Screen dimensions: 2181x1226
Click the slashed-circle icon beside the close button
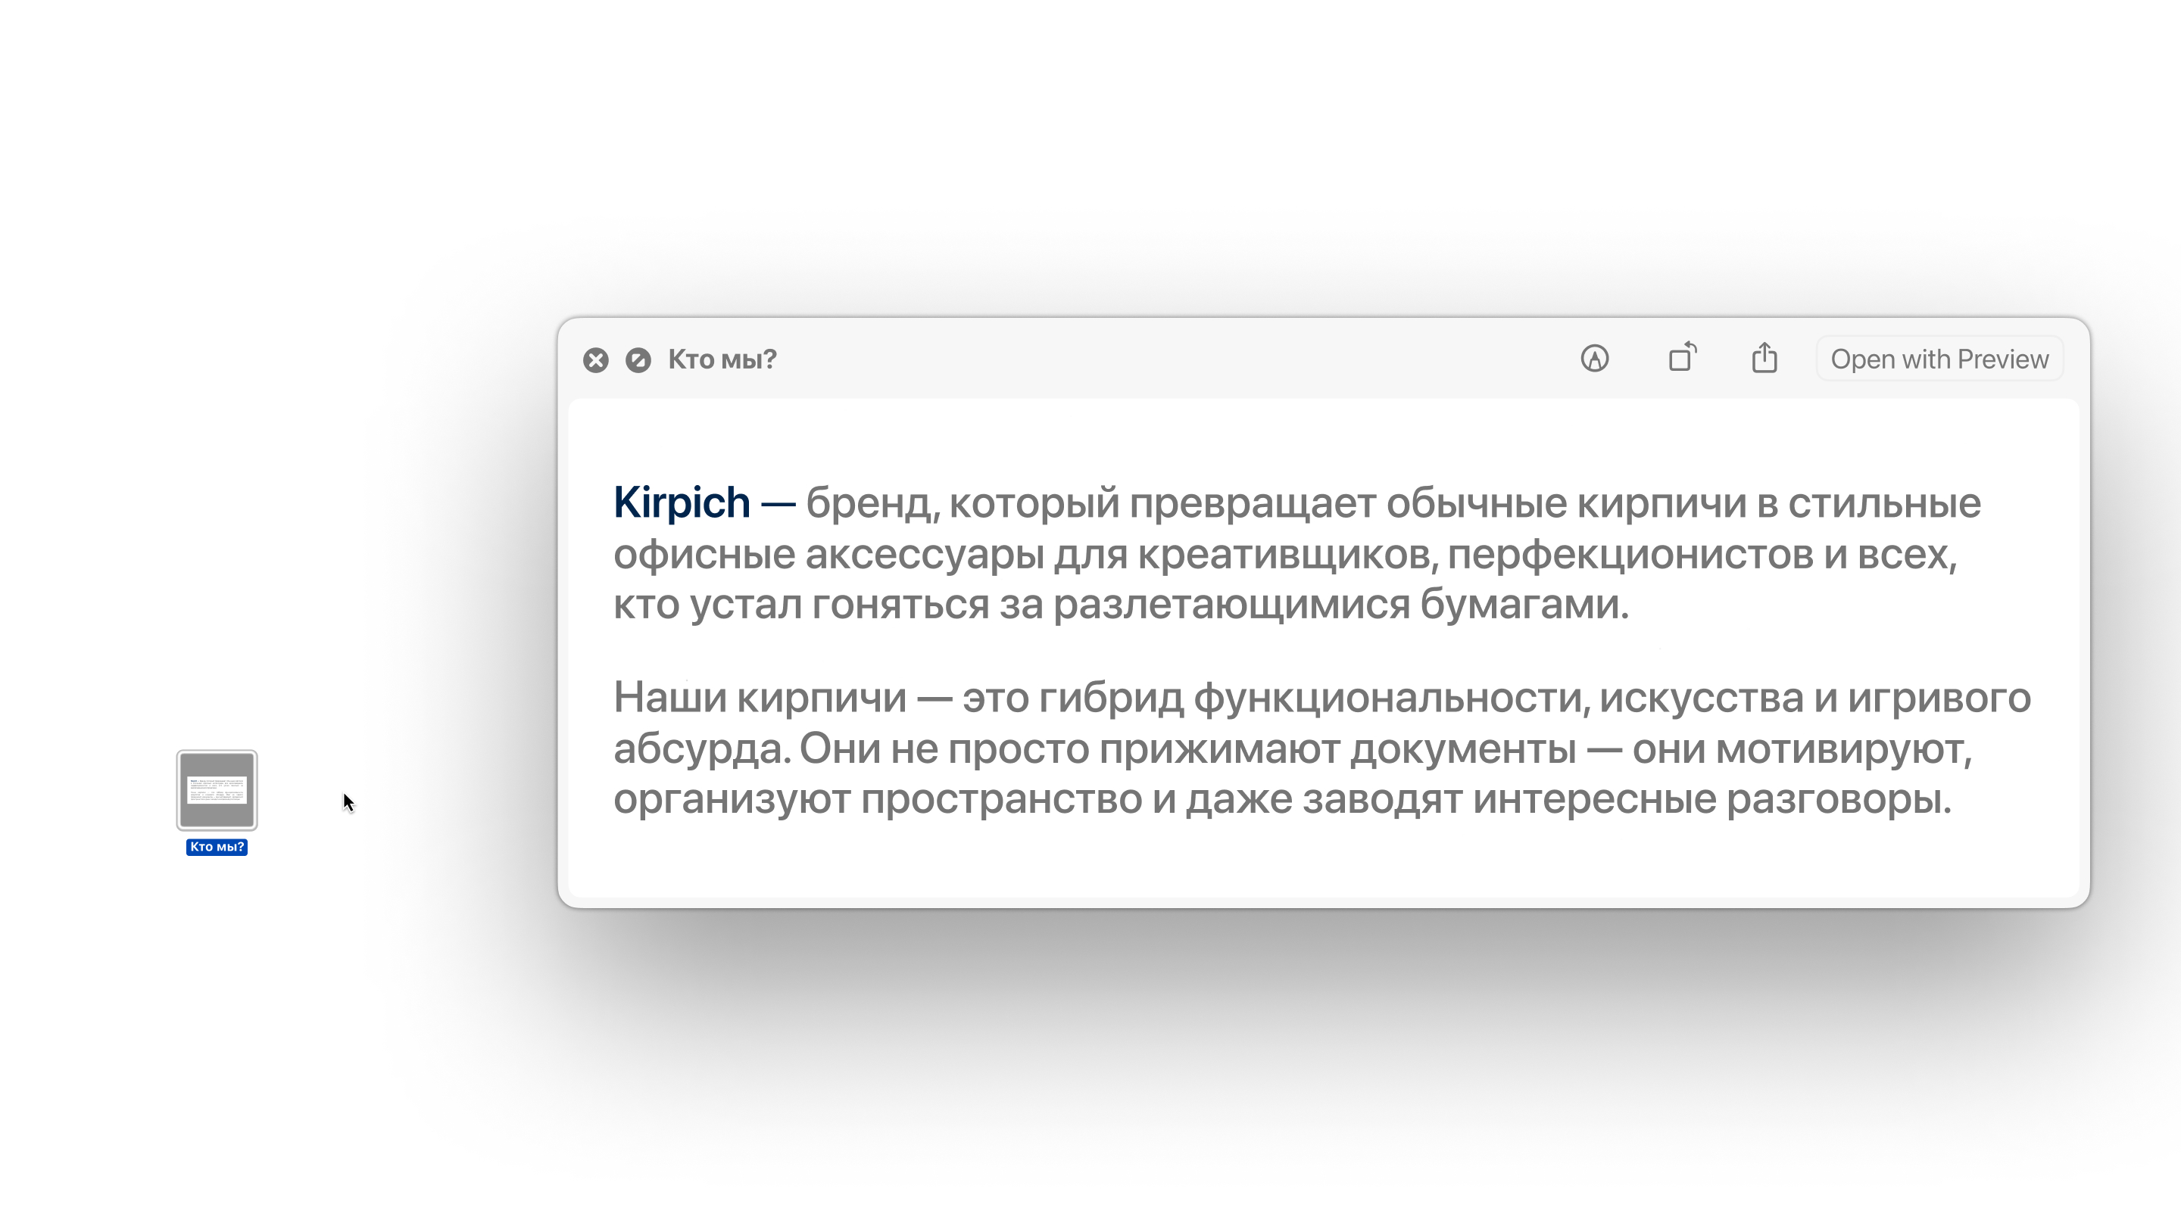638,359
